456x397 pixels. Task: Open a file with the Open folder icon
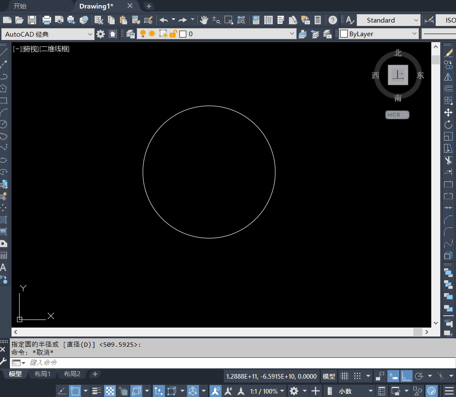[19, 20]
